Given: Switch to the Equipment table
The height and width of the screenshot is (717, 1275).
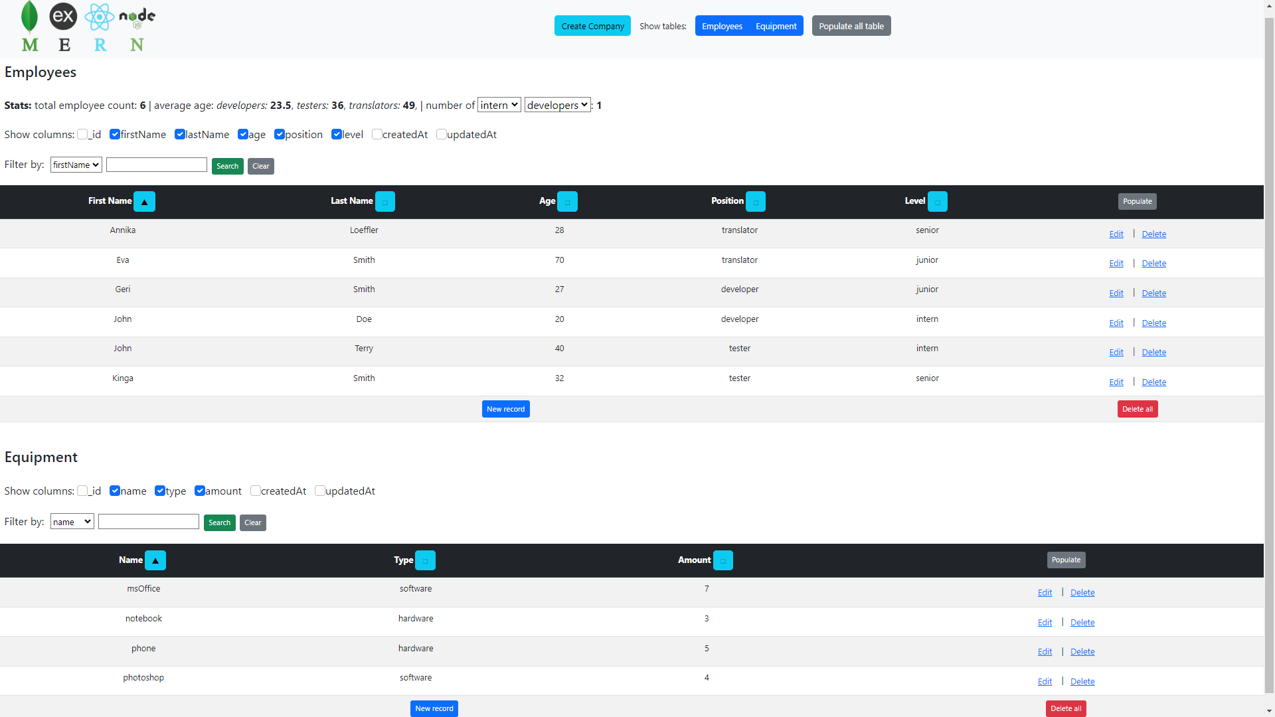Looking at the screenshot, I should point(776,26).
